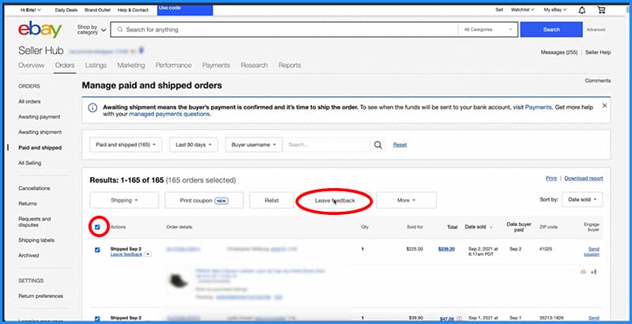Switch to the Reports tab
632x324 pixels.
[290, 66]
